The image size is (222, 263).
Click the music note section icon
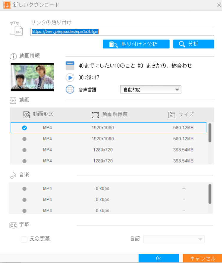(13, 175)
